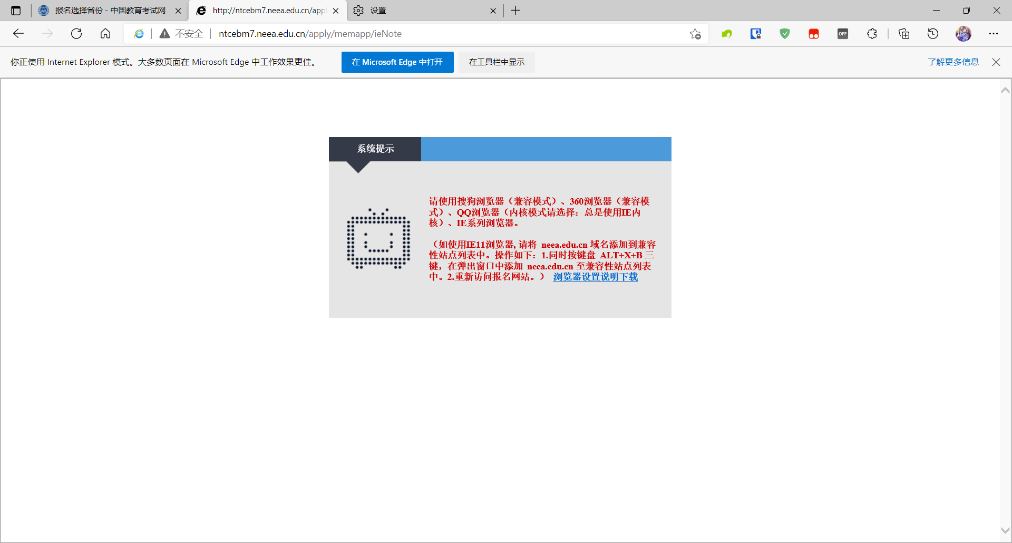Open the user profile avatar
The height and width of the screenshot is (543, 1012).
[x=963, y=34]
